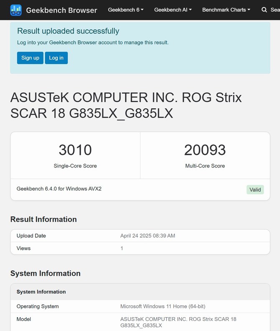Open the Geekbench 6 dropdown menu

[x=125, y=10]
